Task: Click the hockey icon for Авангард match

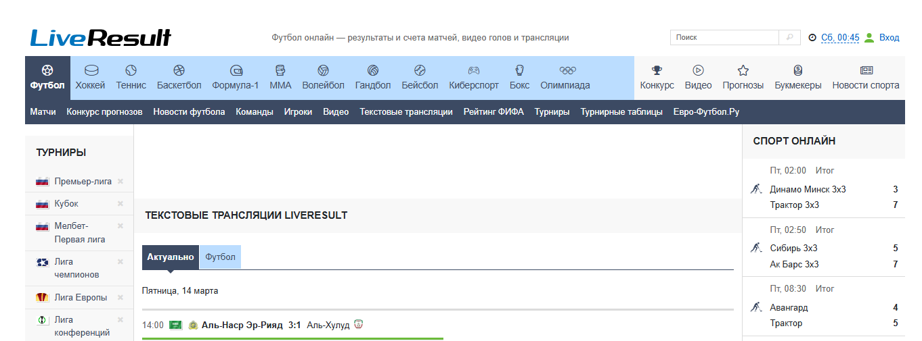Action: click(x=756, y=307)
